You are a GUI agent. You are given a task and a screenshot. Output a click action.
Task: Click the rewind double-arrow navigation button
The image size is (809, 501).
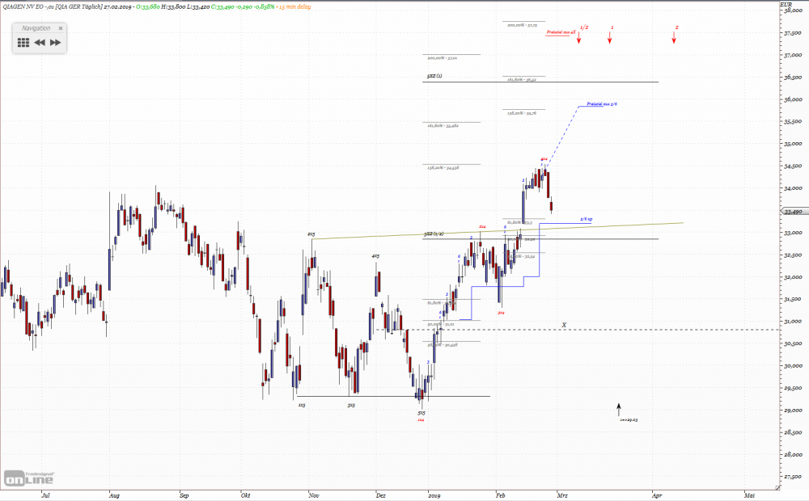pyautogui.click(x=40, y=43)
